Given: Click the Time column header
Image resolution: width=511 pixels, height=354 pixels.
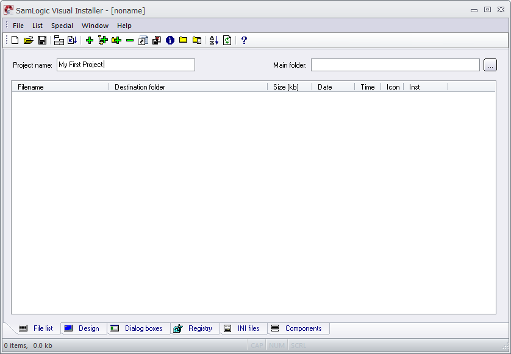Looking at the screenshot, I should tap(368, 87).
